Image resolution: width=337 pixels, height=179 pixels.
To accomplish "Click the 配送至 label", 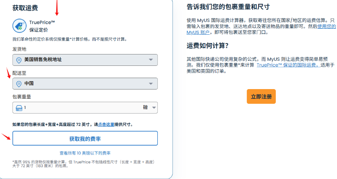I will coord(19,73).
